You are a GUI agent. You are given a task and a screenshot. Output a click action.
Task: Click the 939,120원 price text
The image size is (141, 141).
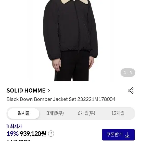pos(33,134)
